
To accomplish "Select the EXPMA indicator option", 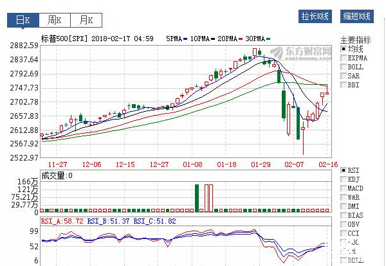I will tap(354, 58).
